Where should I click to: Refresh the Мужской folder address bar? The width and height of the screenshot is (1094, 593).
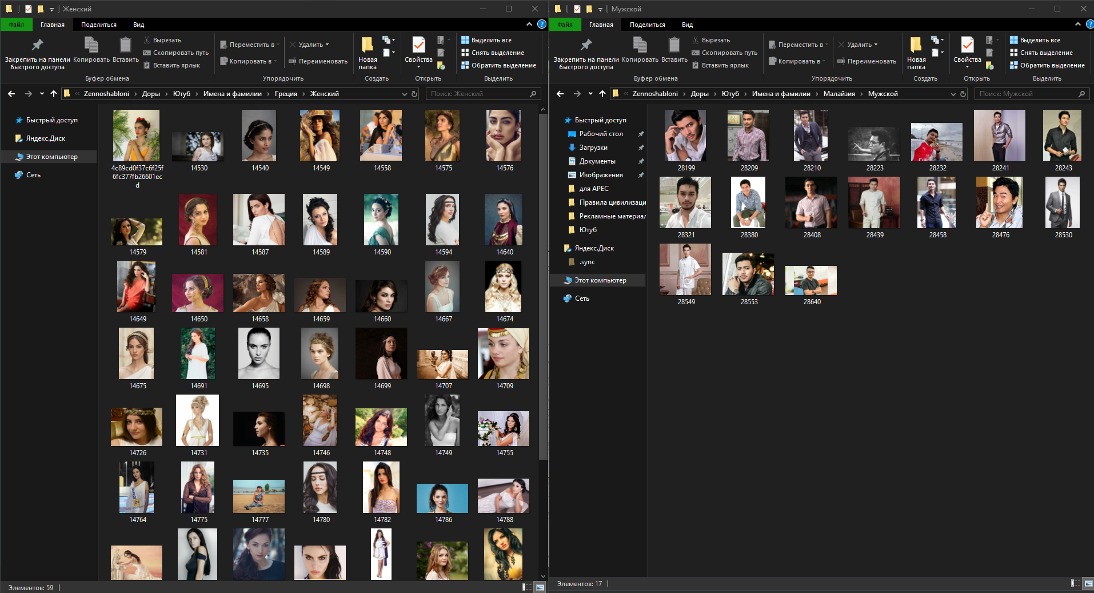tap(963, 94)
